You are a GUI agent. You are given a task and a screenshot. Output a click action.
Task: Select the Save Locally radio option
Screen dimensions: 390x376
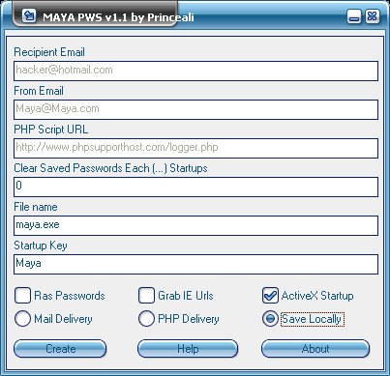tap(270, 319)
